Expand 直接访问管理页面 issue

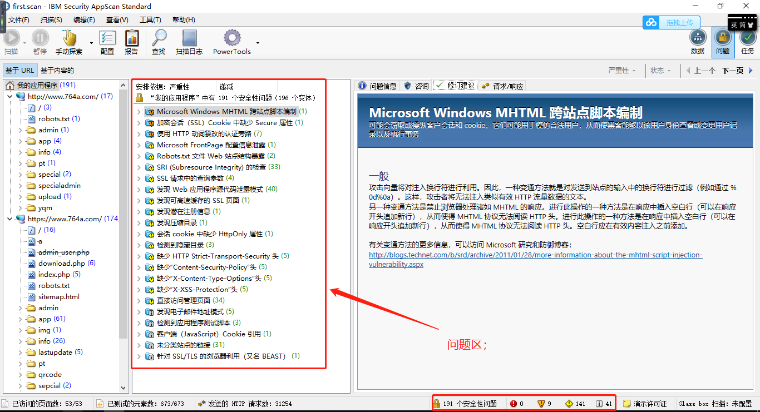[x=139, y=300]
